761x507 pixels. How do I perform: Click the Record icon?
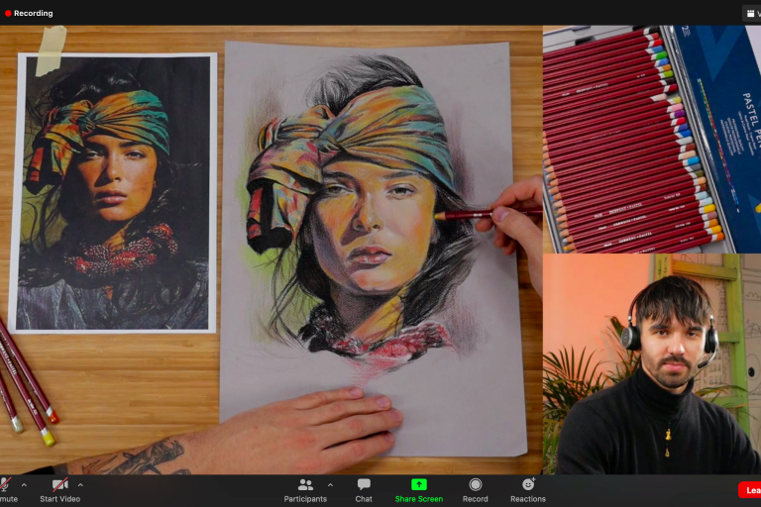(x=476, y=484)
